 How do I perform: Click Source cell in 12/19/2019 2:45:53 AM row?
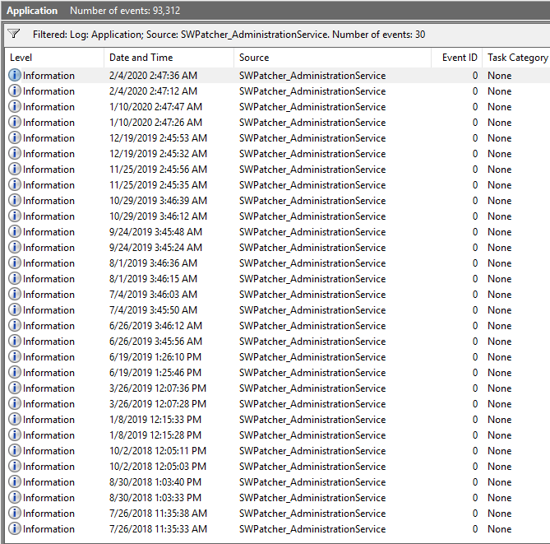click(312, 138)
